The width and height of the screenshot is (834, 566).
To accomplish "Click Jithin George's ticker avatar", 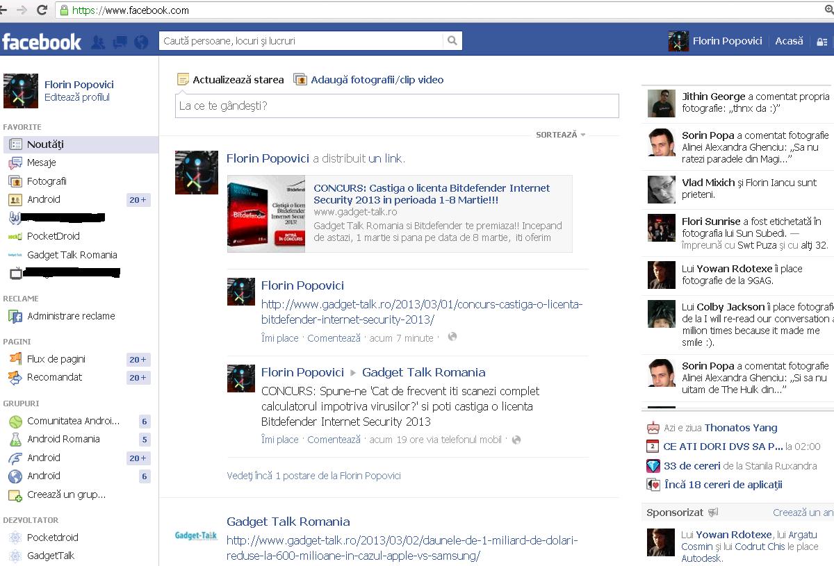I will [662, 103].
